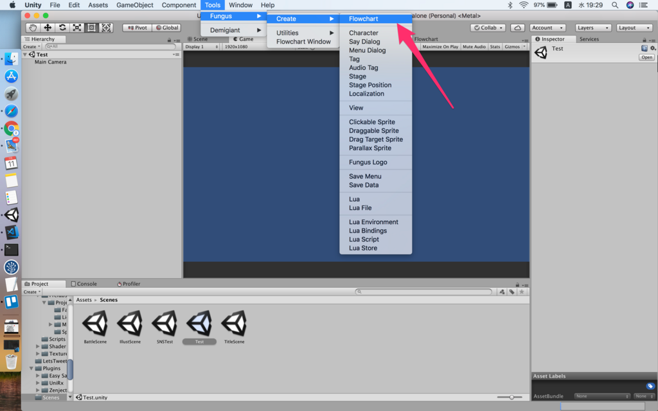
Task: Collapse the Plugins folder
Action: click(31, 368)
